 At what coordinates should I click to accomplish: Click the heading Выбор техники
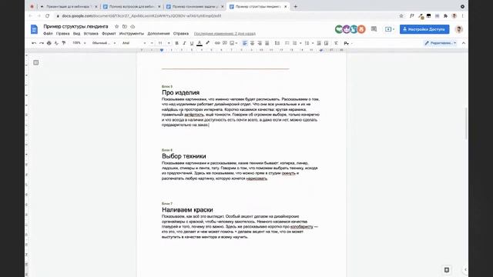click(184, 156)
